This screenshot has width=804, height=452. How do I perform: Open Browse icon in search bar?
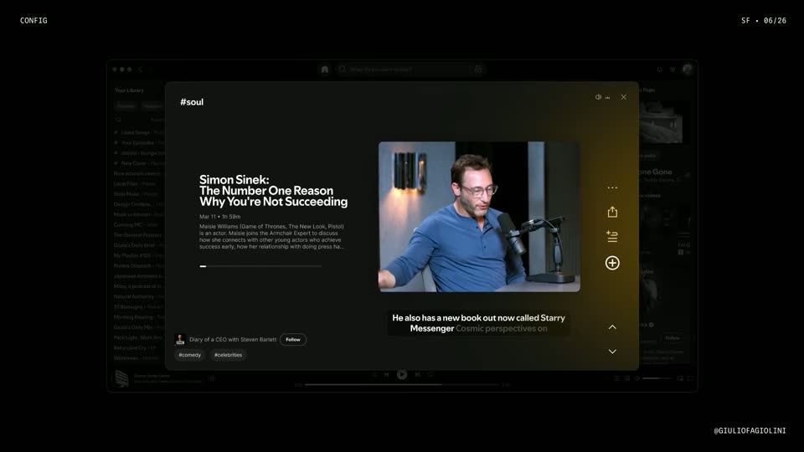(x=477, y=69)
